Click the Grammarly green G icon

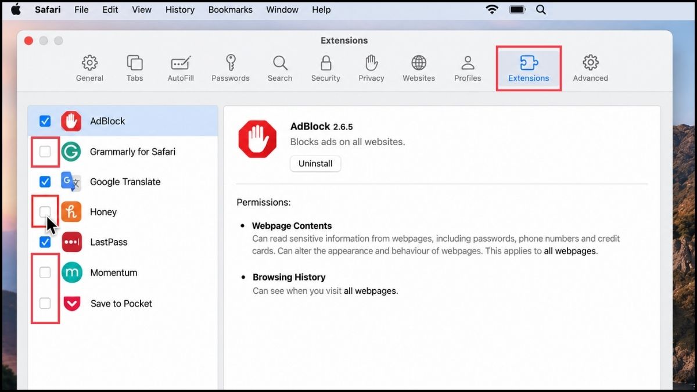pyautogui.click(x=71, y=152)
